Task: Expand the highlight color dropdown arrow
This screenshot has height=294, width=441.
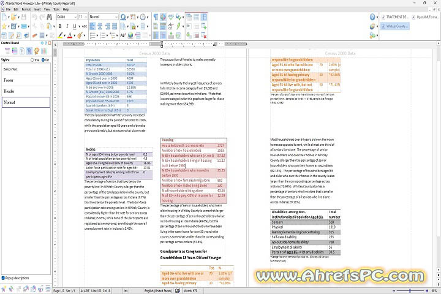Action: 65,36
